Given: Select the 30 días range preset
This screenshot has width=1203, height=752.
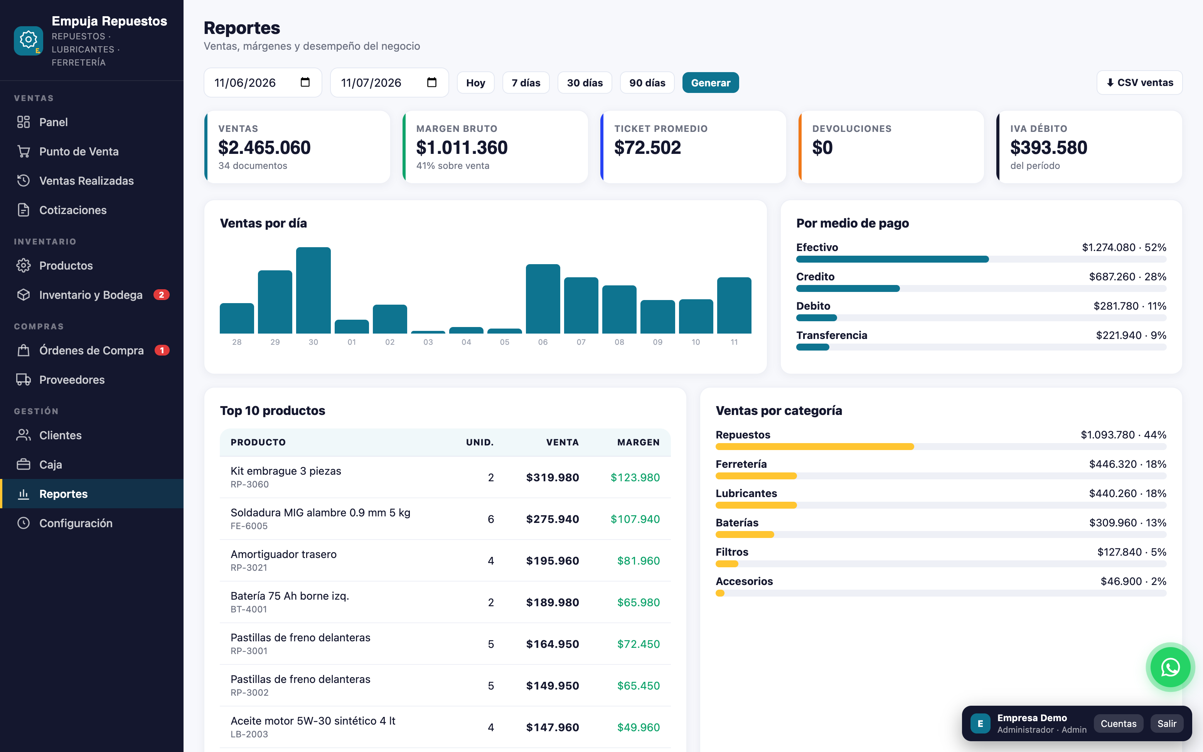Looking at the screenshot, I should coord(585,83).
